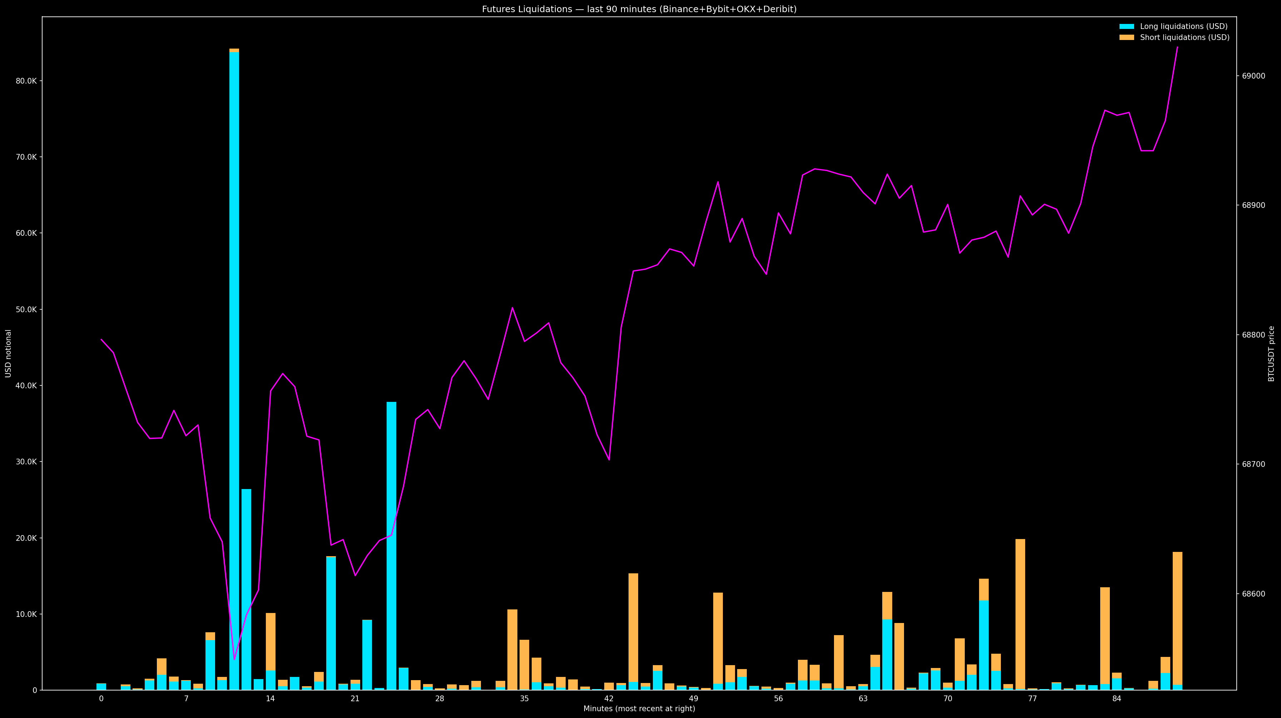Click the Short liquidations (USD) legend label
Image resolution: width=1281 pixels, height=718 pixels.
tap(1185, 38)
